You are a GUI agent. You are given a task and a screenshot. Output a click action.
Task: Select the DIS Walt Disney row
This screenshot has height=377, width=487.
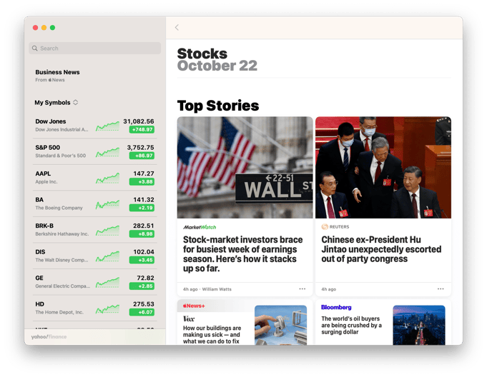(x=94, y=256)
